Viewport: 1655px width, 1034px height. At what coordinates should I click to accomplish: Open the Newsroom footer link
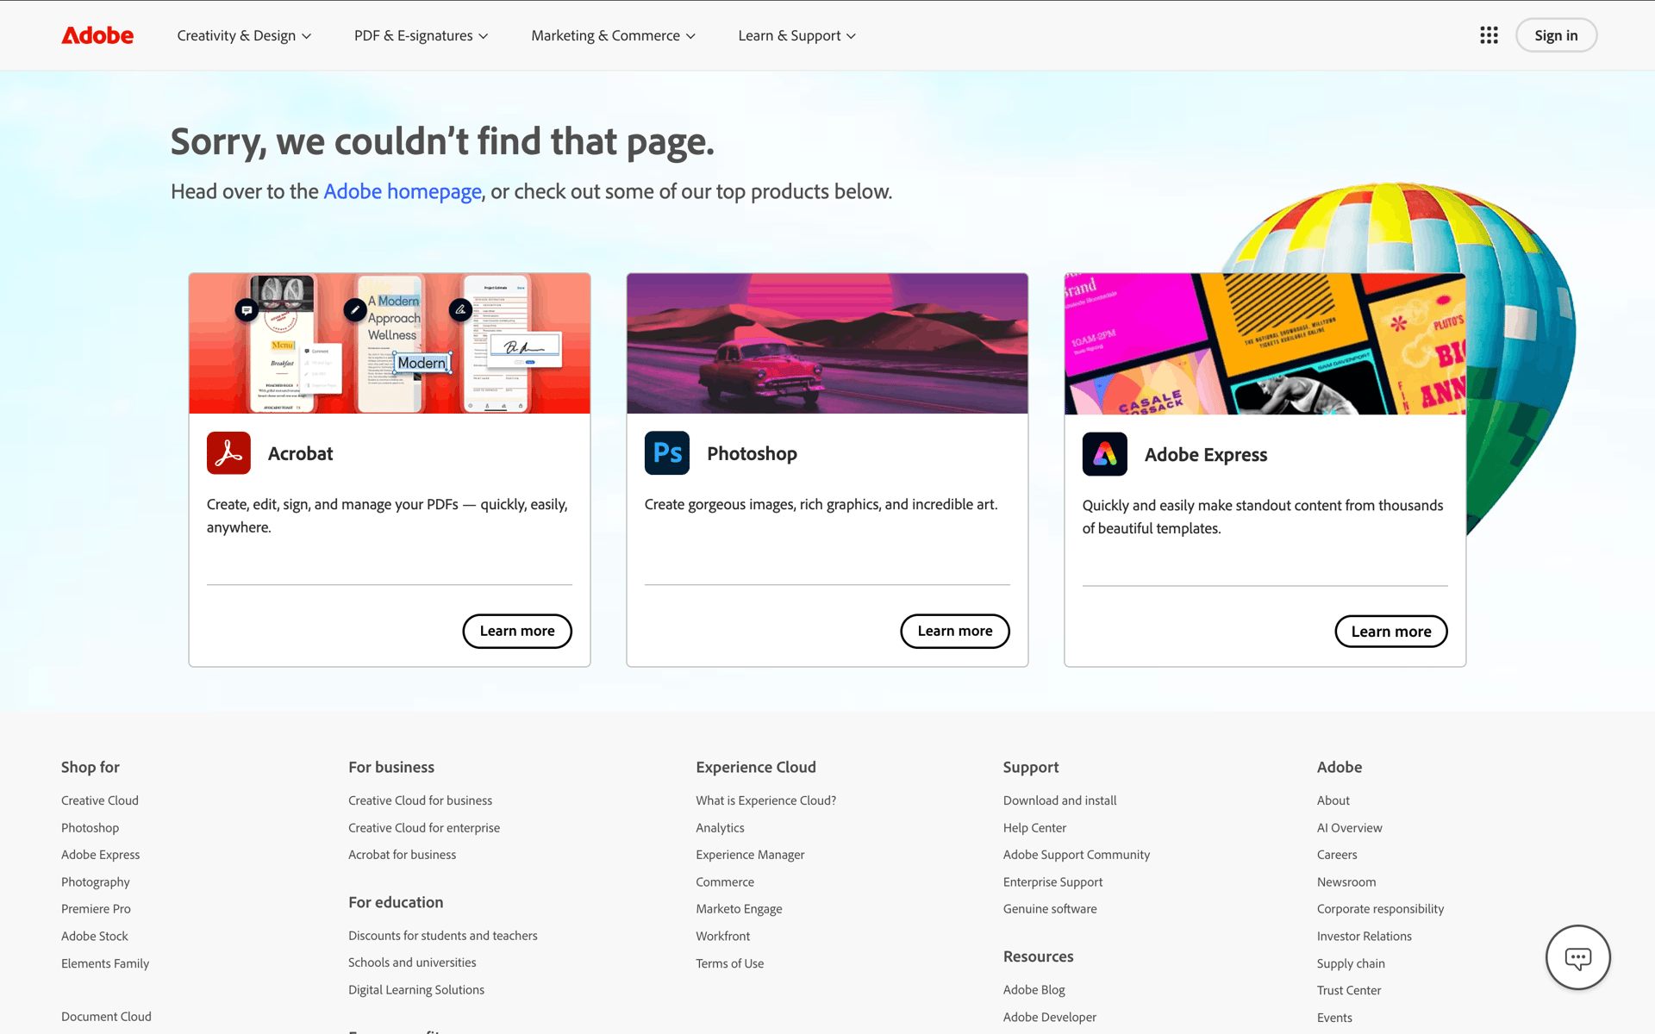[1346, 882]
